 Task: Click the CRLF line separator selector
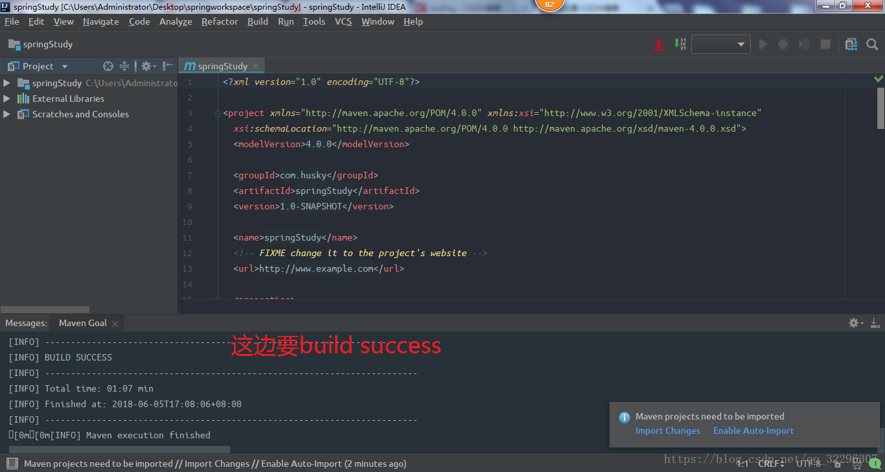click(x=772, y=464)
